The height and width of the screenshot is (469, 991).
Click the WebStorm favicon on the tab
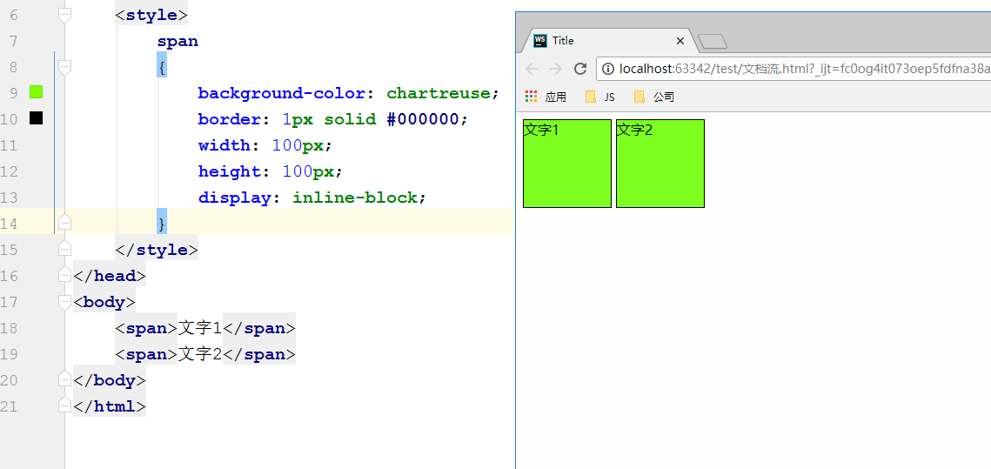coord(540,40)
